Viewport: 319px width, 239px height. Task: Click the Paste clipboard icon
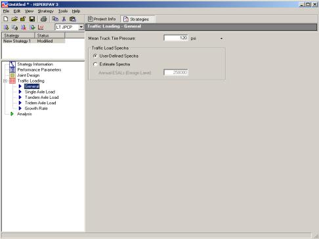pyautogui.click(x=73, y=19)
